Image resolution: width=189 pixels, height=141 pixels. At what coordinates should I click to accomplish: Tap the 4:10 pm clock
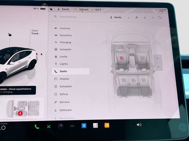(x=84, y=10)
